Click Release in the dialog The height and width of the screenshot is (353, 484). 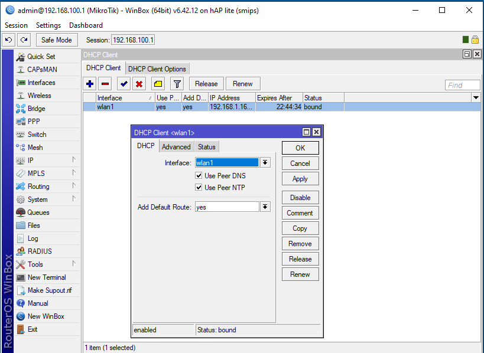point(300,259)
